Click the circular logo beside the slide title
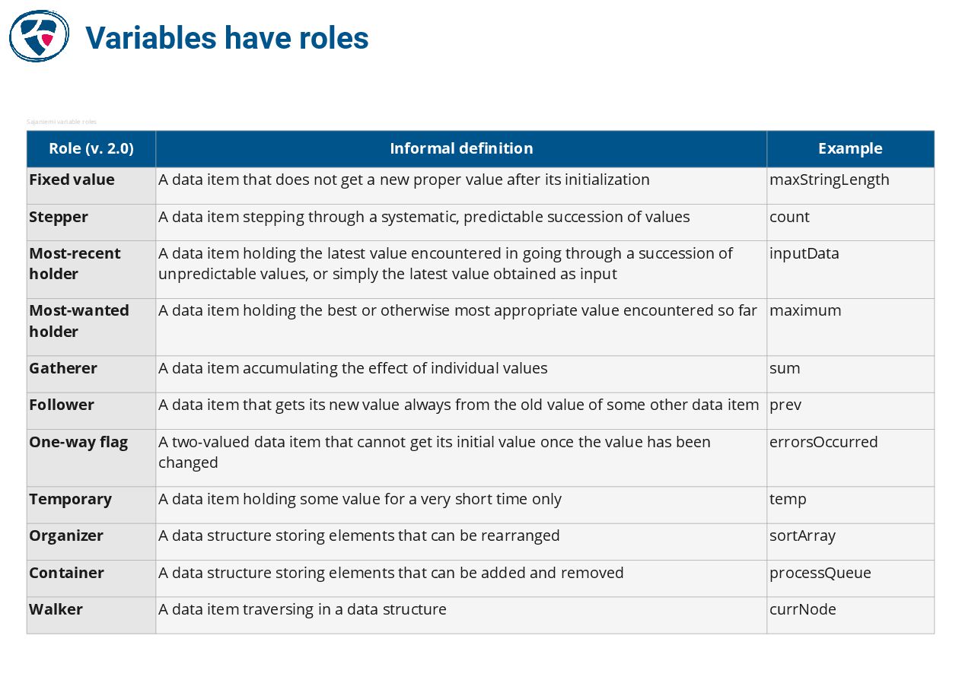 coord(39,36)
